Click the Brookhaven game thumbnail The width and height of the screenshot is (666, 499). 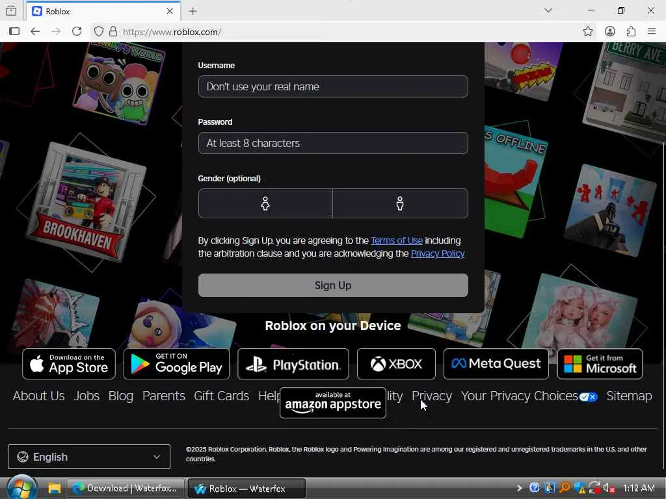tap(87, 203)
